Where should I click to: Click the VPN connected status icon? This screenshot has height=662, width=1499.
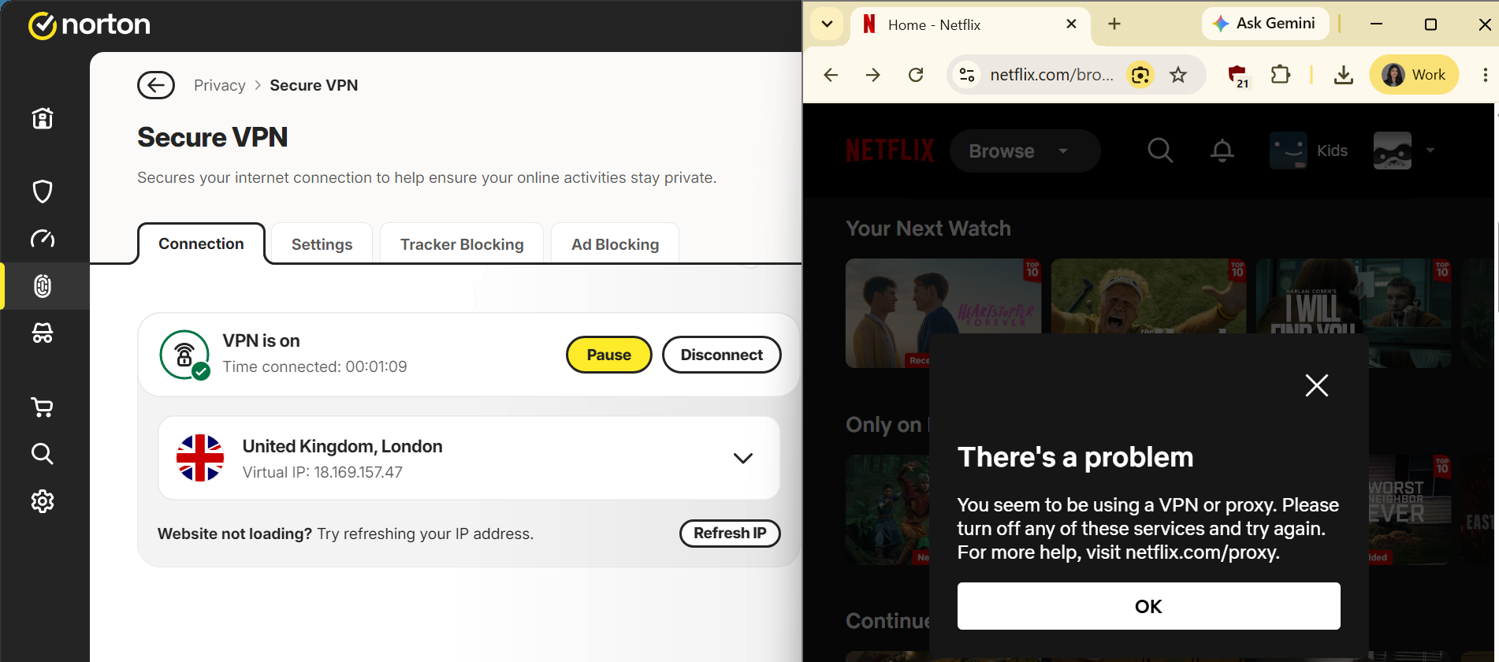(x=184, y=355)
